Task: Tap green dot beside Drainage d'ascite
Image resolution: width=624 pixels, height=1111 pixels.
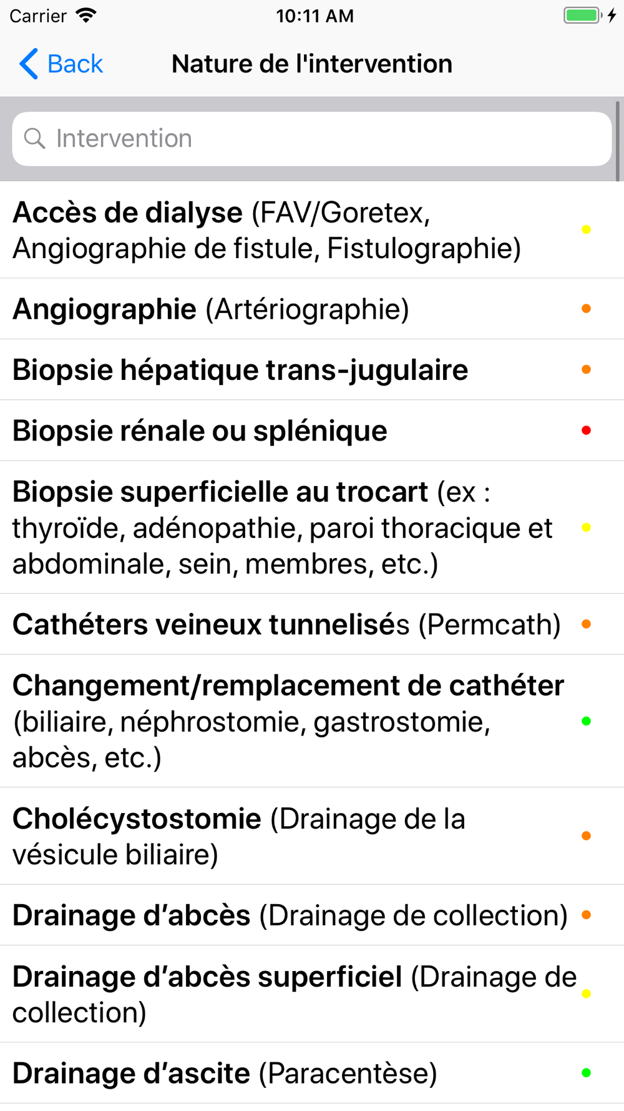Action: [586, 1073]
